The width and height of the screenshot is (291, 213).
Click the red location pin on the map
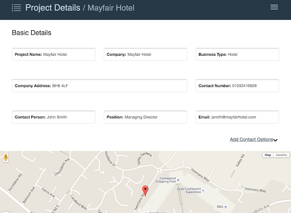(x=145, y=191)
